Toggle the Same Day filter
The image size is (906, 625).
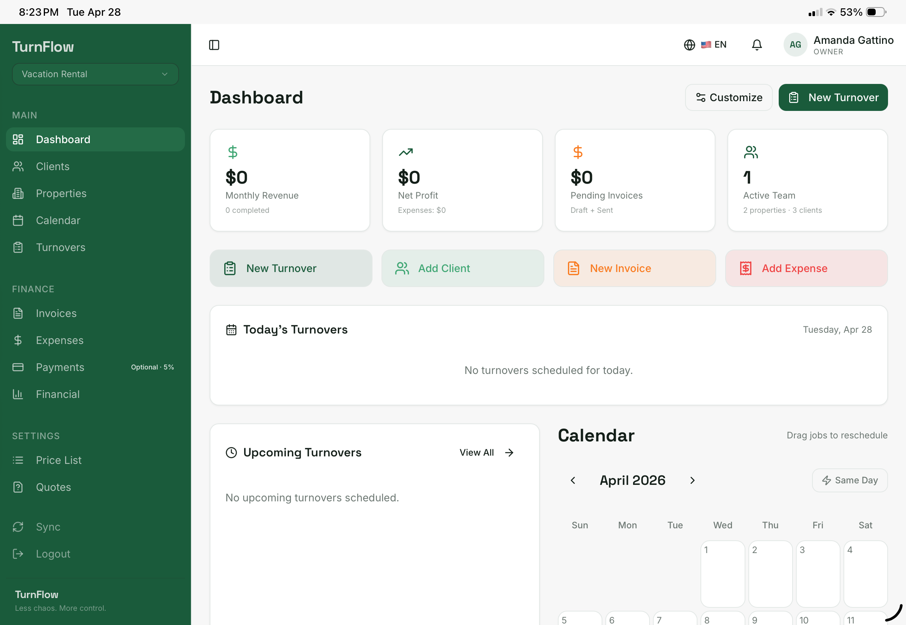(x=849, y=480)
